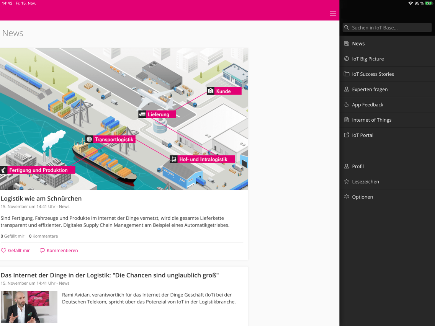Focus the 'Suchen in IoT Base...' search field

pyautogui.click(x=387, y=28)
